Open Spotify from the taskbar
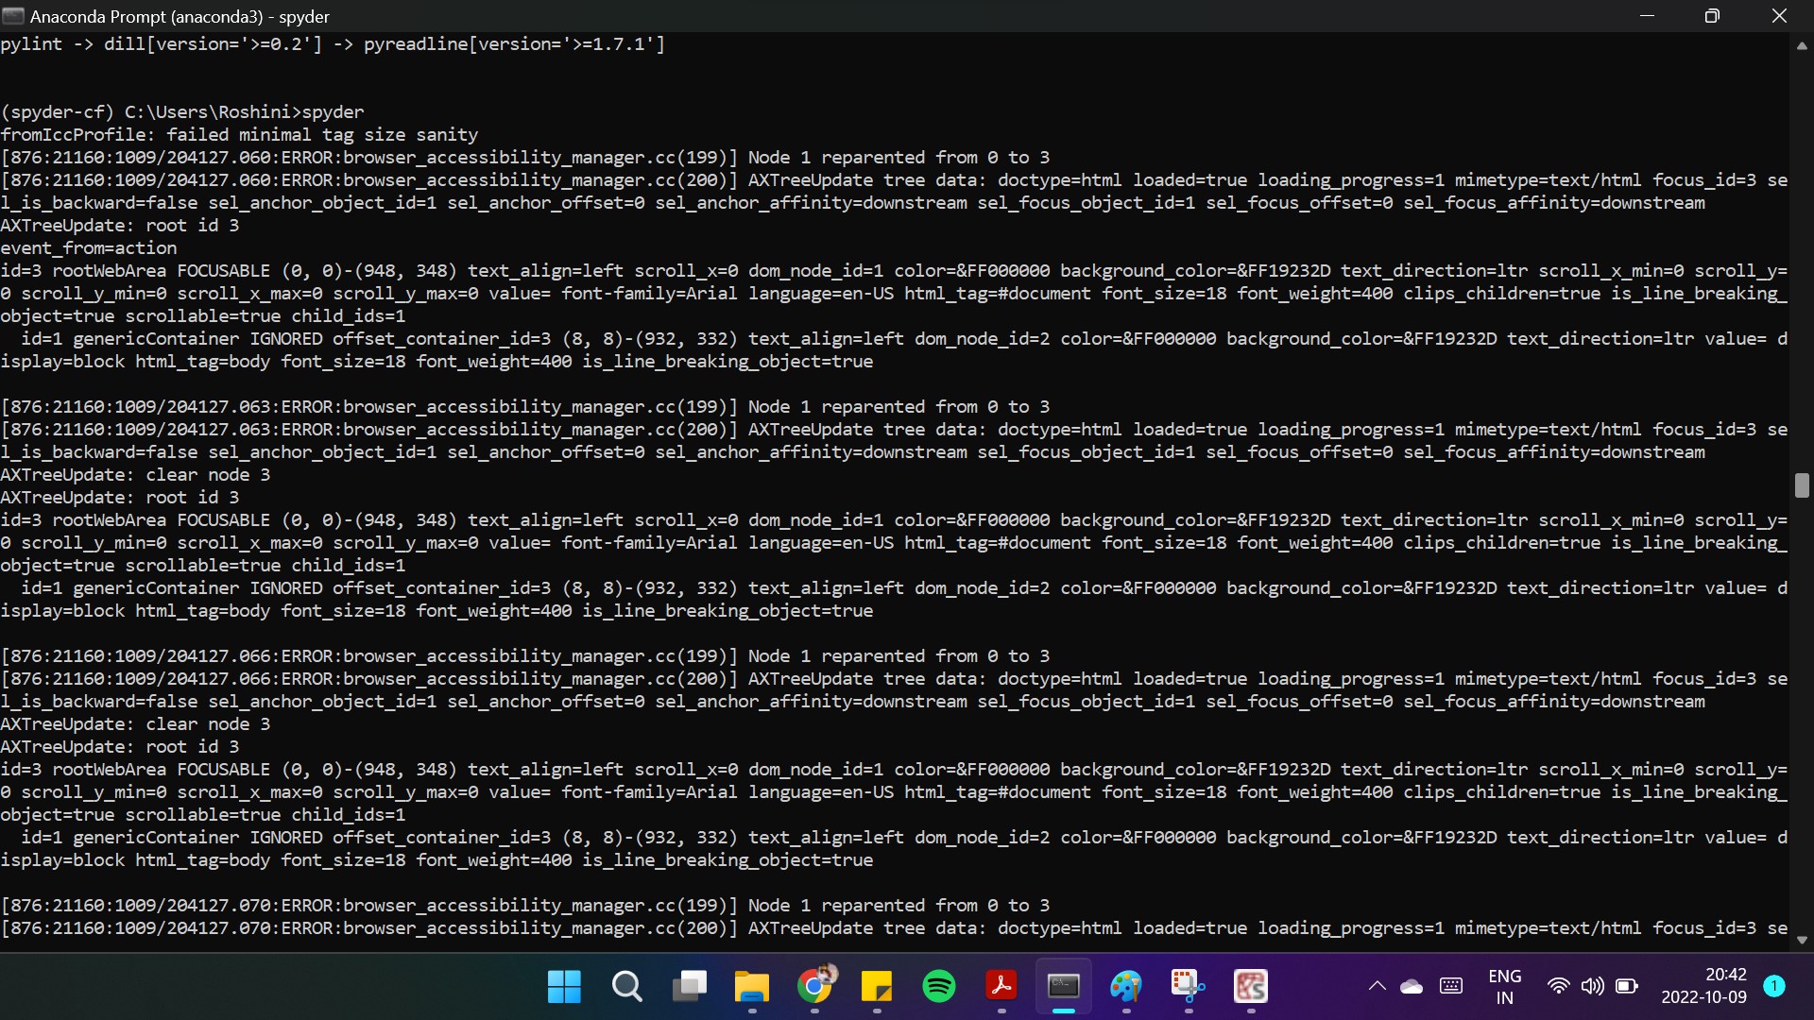 (x=939, y=987)
